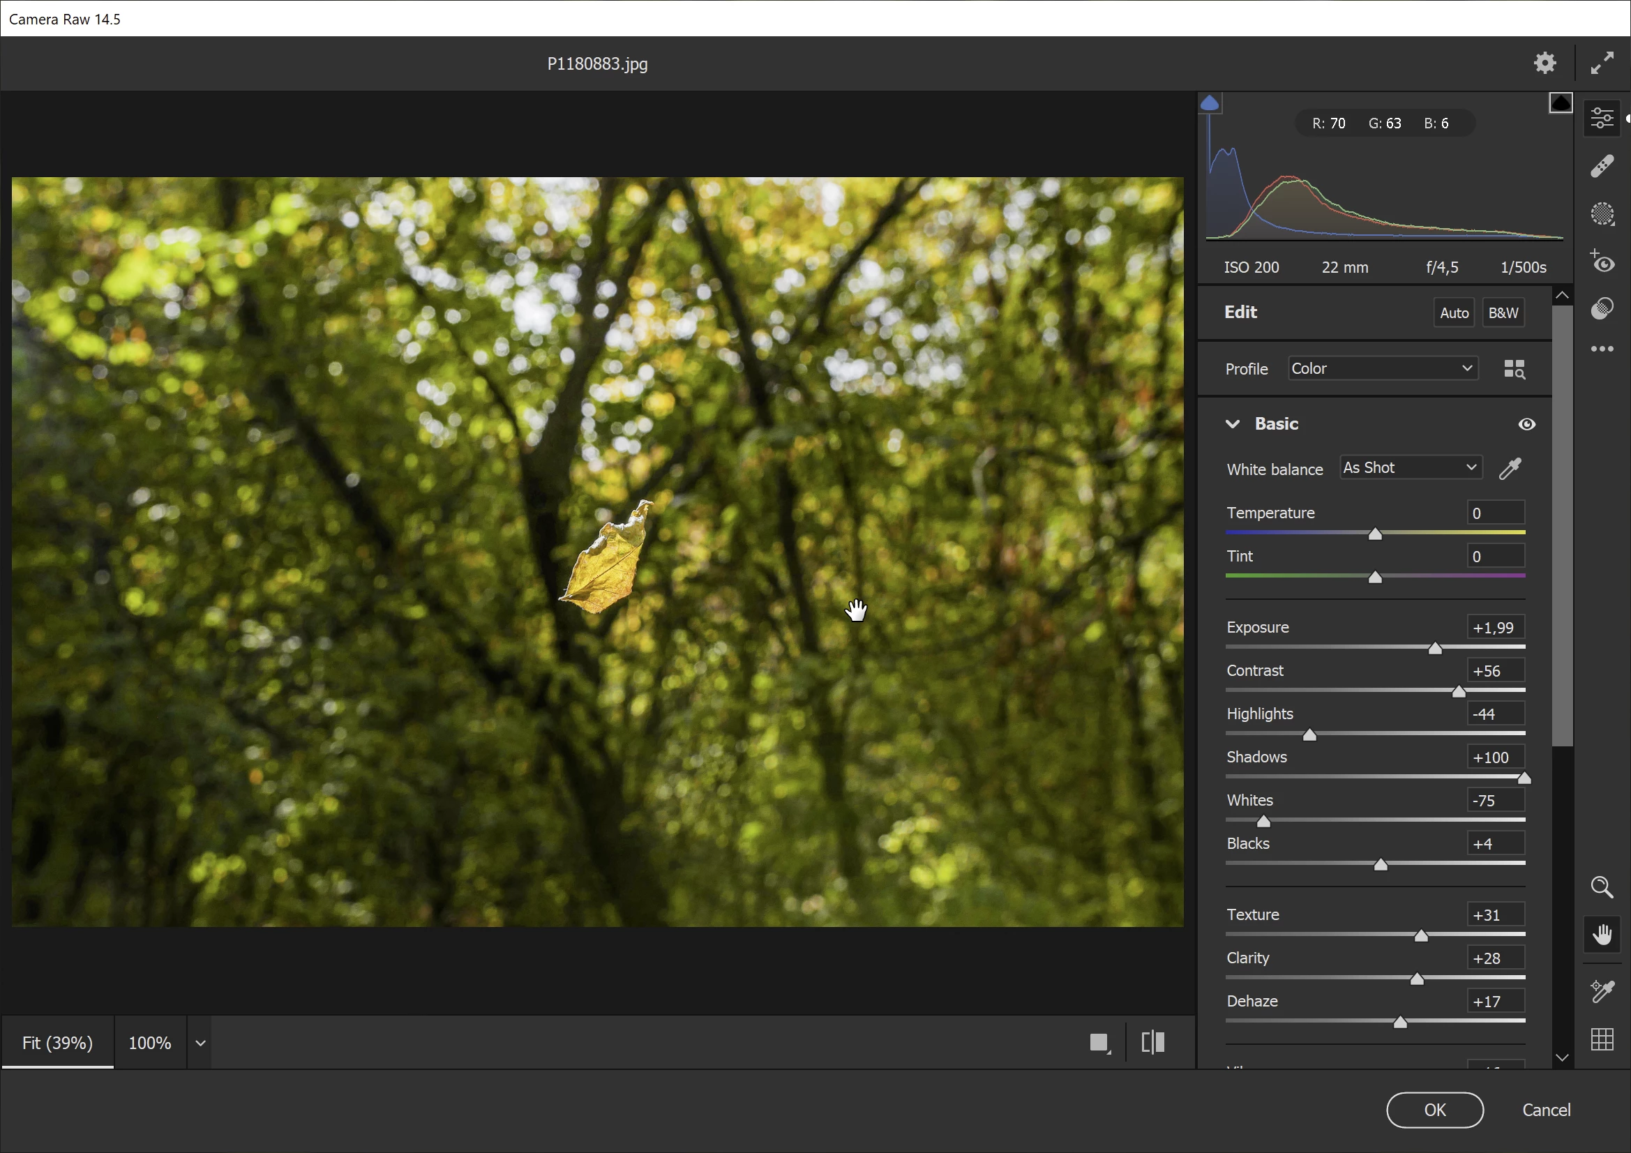This screenshot has width=1631, height=1153.
Task: Click the three-dot more options icon
Action: tap(1602, 349)
